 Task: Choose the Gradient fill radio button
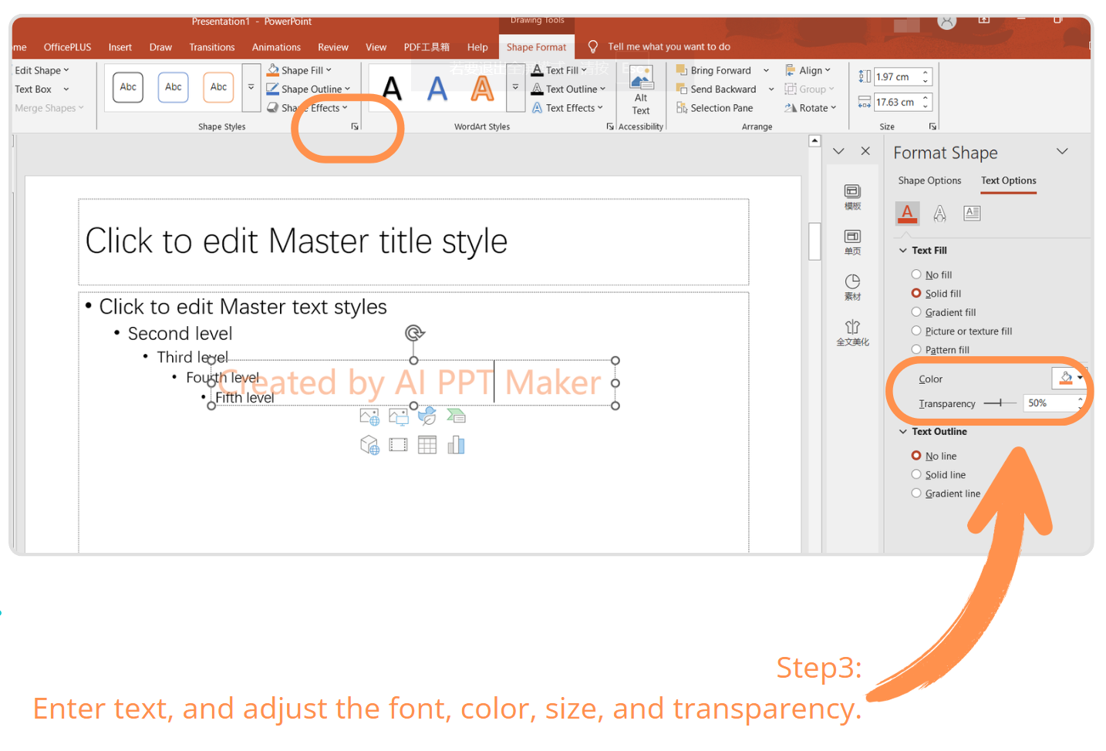(x=916, y=312)
